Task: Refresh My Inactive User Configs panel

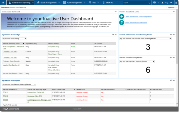Action: click(113, 34)
